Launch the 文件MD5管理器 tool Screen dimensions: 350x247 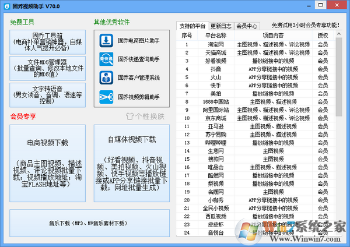(47, 68)
